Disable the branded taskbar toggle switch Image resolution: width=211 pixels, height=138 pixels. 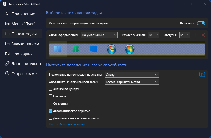(201, 23)
